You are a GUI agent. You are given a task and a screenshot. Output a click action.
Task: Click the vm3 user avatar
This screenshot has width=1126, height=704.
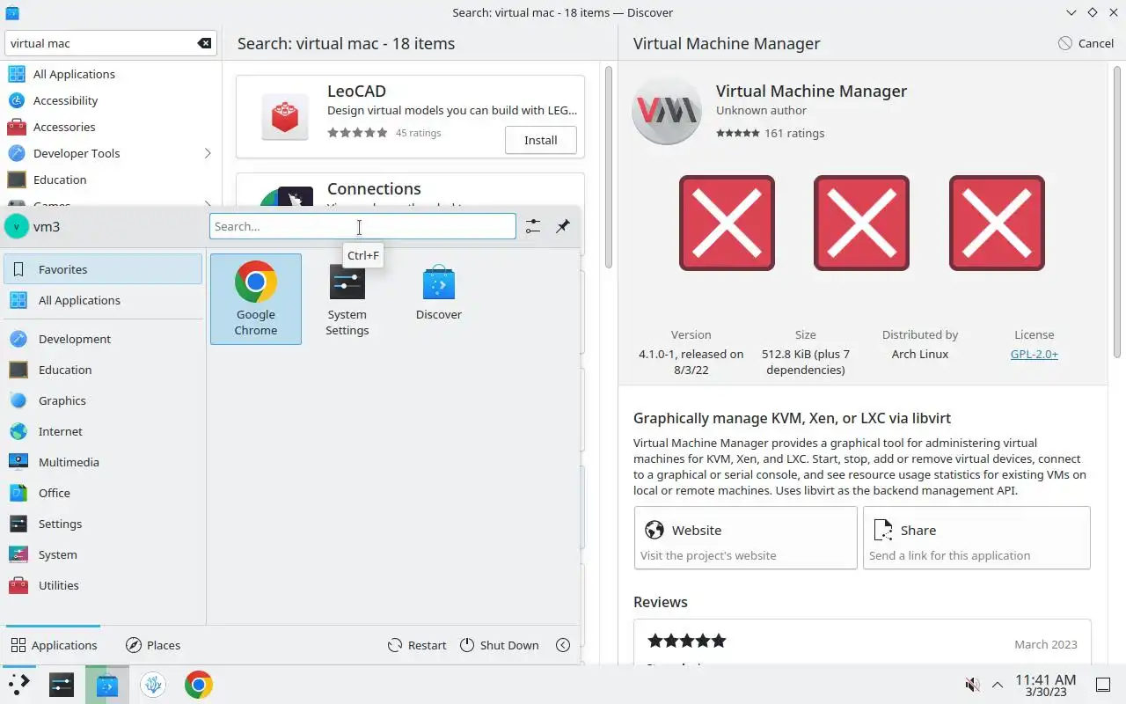17,226
